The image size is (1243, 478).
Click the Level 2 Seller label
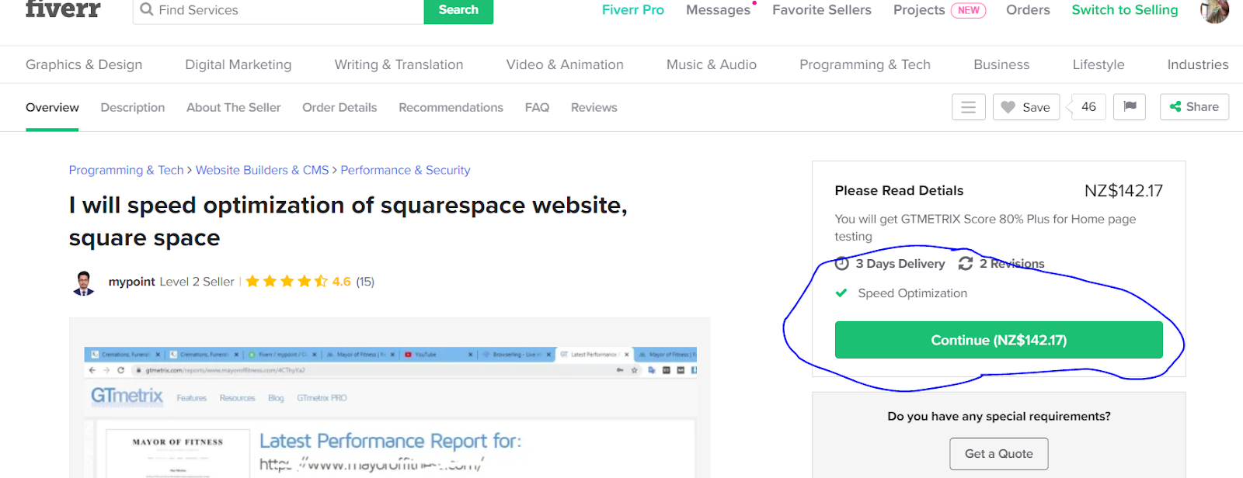(197, 282)
